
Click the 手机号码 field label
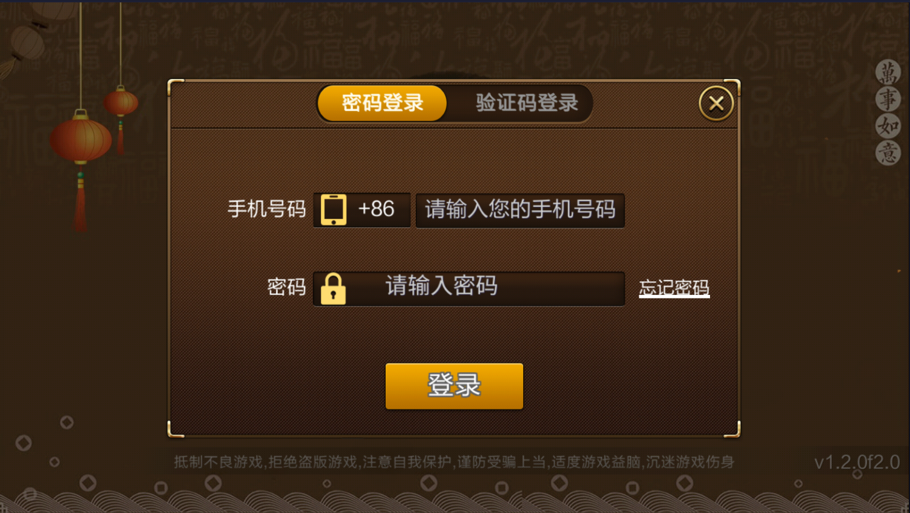(x=267, y=209)
